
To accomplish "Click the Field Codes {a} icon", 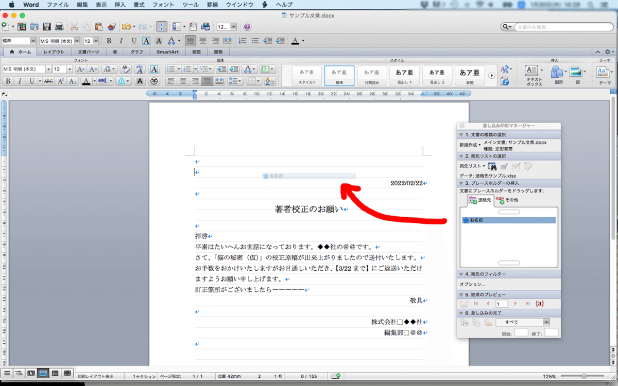I will 540,304.
